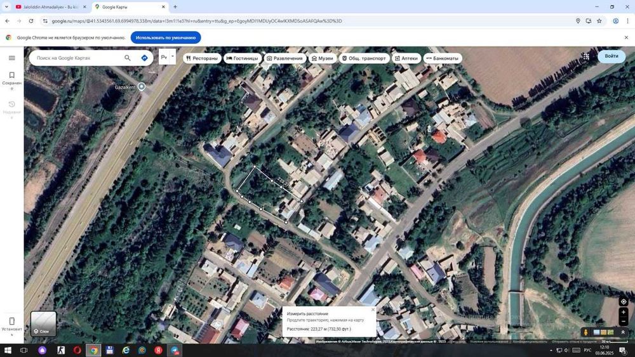Filter by Рестораны category

[x=202, y=58]
